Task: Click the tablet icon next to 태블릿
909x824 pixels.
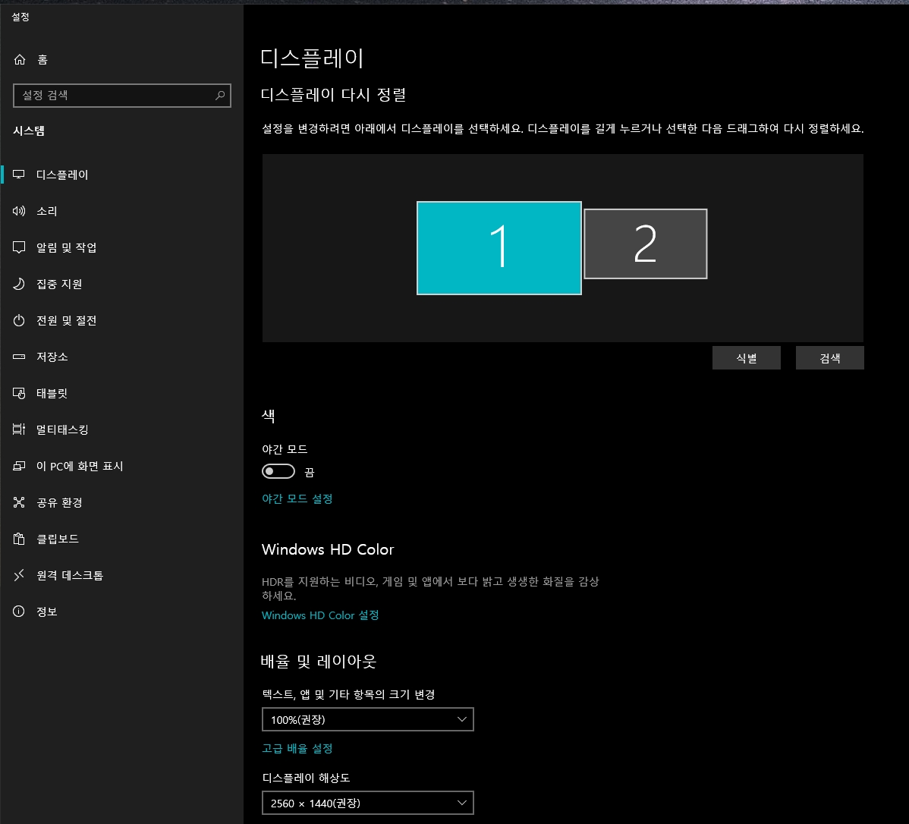Action: pos(19,393)
